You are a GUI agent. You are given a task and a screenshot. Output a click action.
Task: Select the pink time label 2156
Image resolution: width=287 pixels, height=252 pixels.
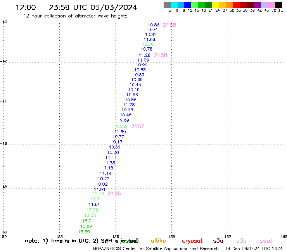[x=114, y=193]
